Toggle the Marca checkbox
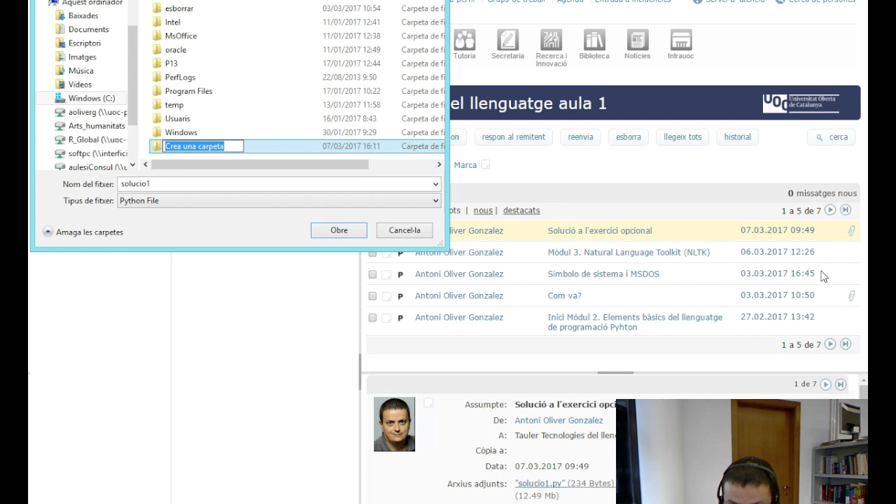The height and width of the screenshot is (504, 896). 485,164
